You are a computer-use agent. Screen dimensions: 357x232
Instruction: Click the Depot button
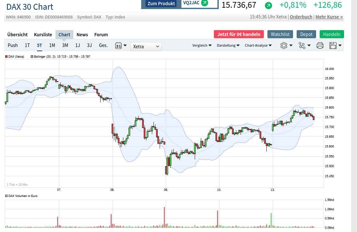pos(306,34)
